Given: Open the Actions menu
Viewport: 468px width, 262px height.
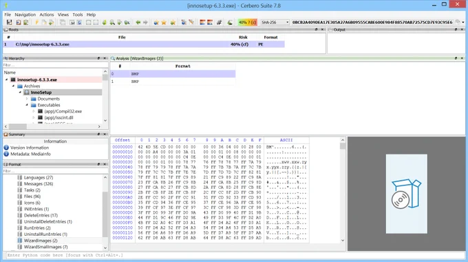Looking at the screenshot, I should (x=47, y=14).
